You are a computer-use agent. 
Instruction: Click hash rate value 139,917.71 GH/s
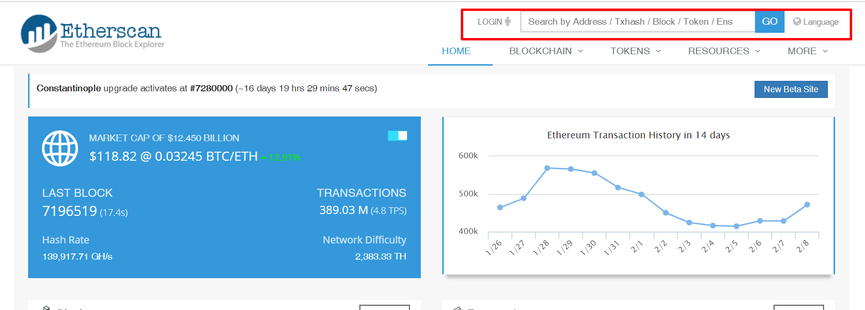click(77, 257)
